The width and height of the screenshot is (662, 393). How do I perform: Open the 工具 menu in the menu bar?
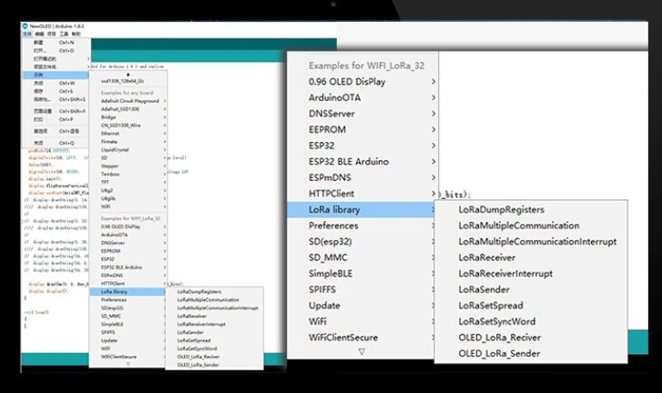click(64, 34)
